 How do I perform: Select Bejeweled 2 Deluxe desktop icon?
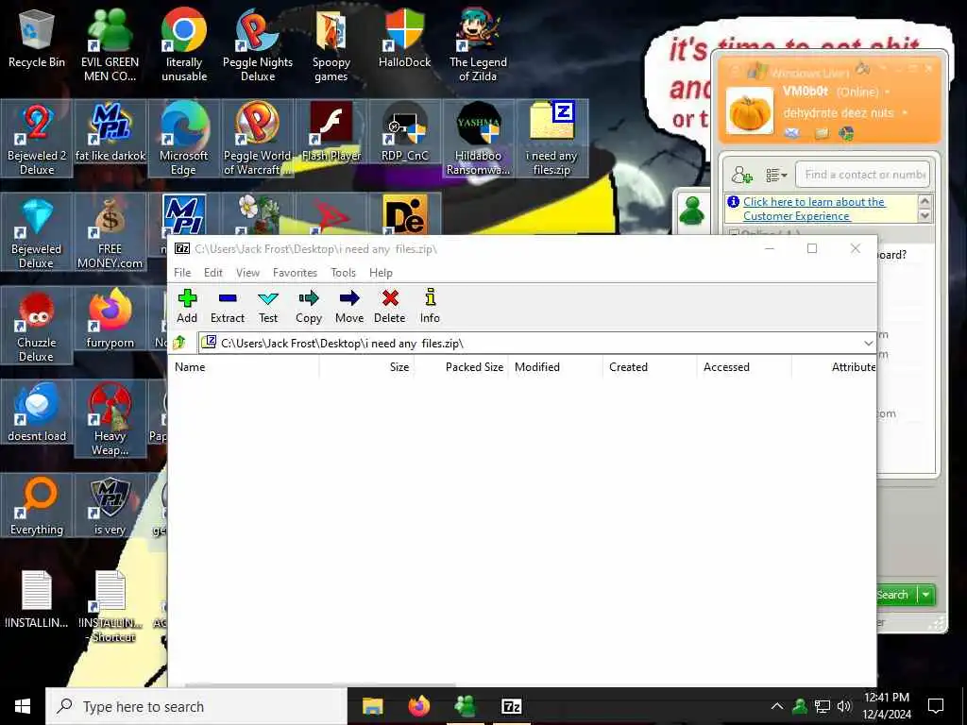point(37,139)
